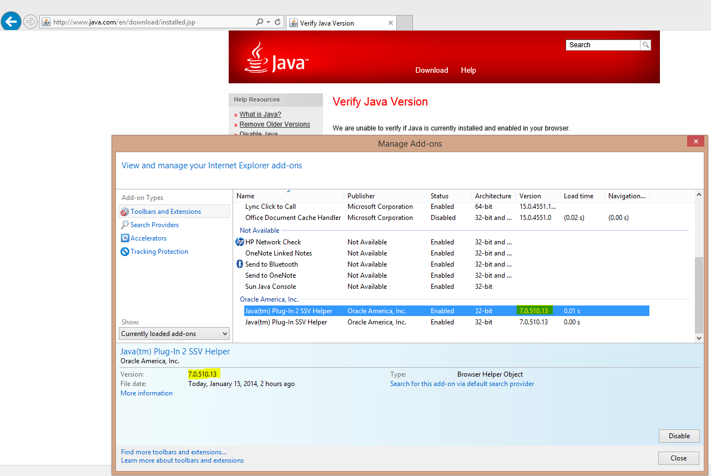Screen dimensions: 711x476
Task: Select the Send to Bluetooth add-on row
Action: (441, 264)
